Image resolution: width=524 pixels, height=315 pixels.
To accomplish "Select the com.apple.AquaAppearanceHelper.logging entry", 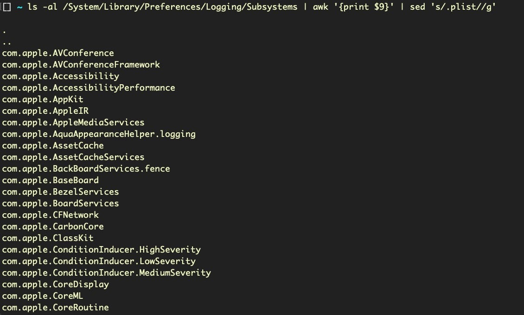I will [x=99, y=134].
